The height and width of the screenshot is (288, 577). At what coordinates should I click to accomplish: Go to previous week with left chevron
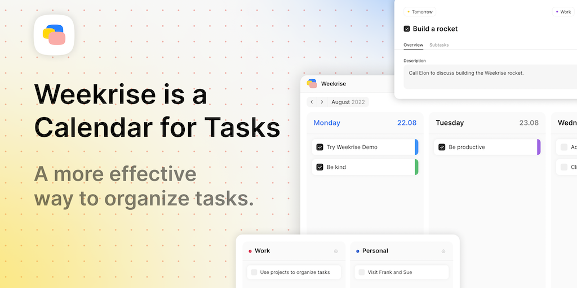tap(312, 102)
